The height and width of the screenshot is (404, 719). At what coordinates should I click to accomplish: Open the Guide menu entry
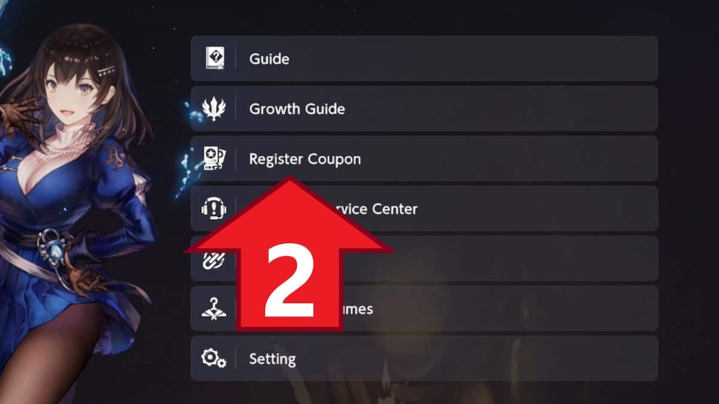click(424, 59)
